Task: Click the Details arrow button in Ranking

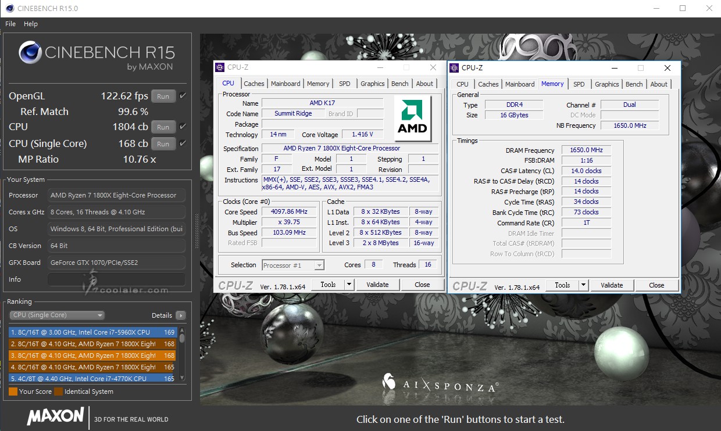Action: 181,315
